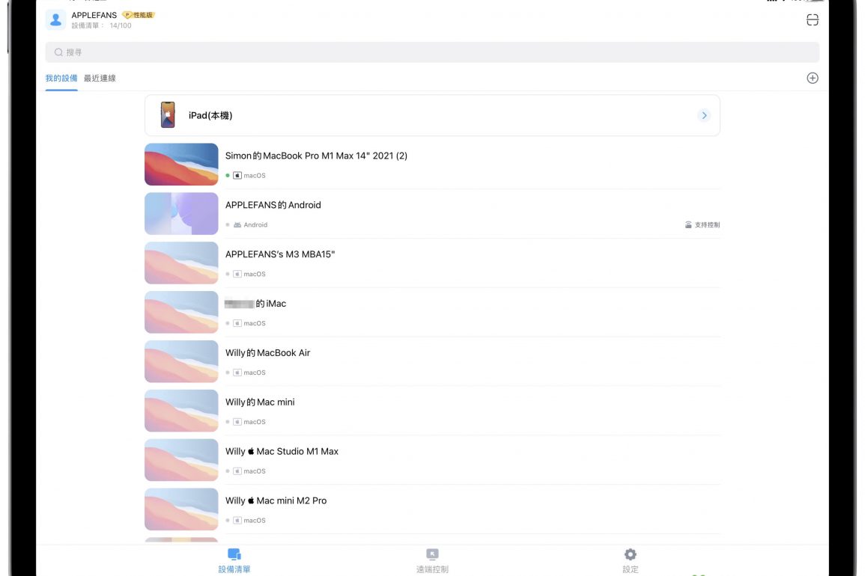Tap the iPad device icon
The width and height of the screenshot is (865, 576).
click(168, 115)
